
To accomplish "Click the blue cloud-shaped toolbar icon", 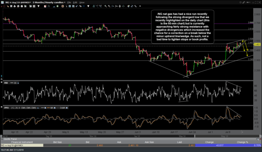I will (84, 6).
